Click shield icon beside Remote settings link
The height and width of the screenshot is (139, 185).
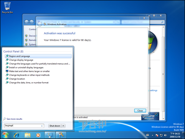26,40
